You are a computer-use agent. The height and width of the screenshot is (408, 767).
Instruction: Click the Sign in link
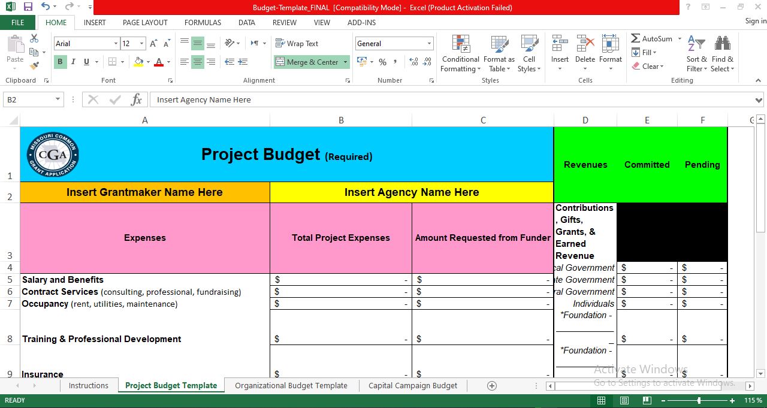754,20
